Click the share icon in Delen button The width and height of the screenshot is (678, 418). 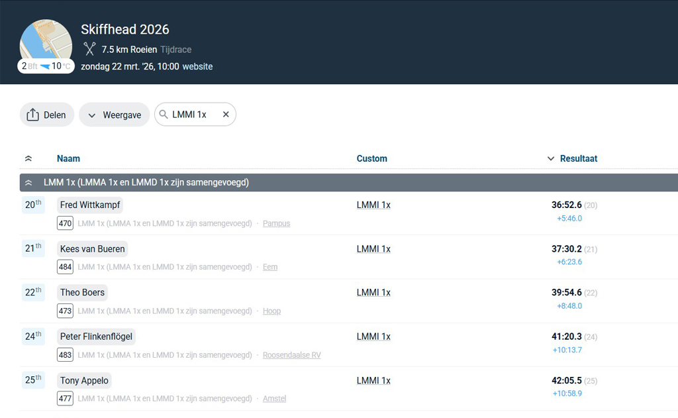click(x=33, y=115)
